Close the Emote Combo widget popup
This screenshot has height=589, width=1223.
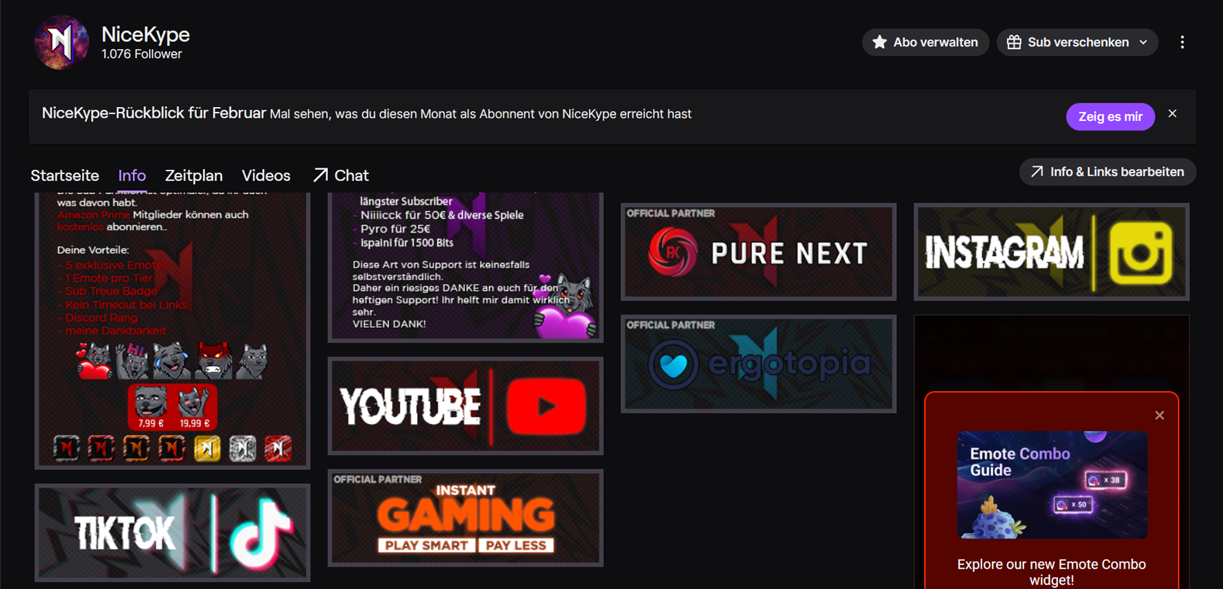1159,415
